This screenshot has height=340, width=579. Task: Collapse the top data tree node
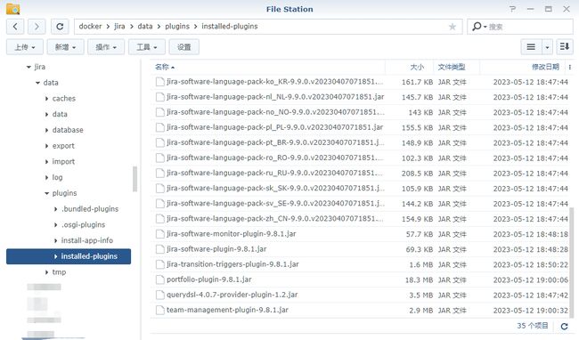pyautogui.click(x=37, y=83)
